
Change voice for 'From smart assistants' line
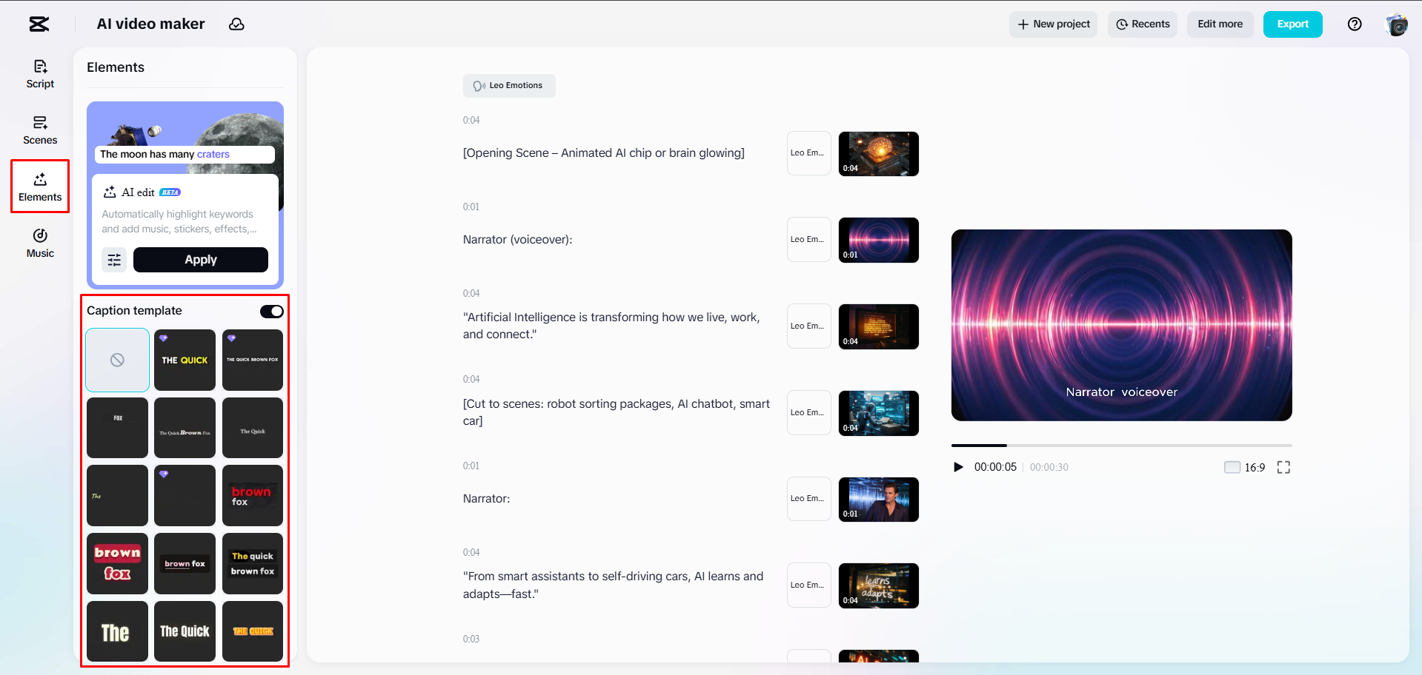point(809,585)
